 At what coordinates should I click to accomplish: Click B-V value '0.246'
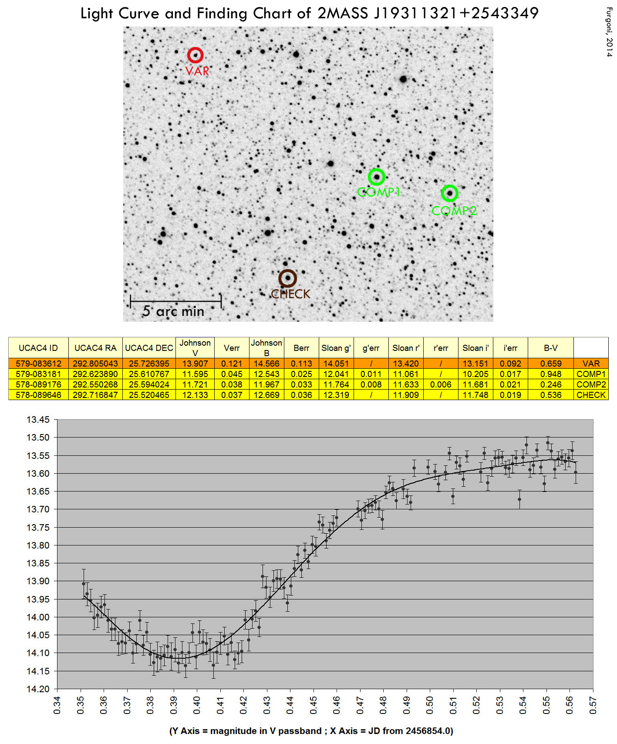[551, 384]
